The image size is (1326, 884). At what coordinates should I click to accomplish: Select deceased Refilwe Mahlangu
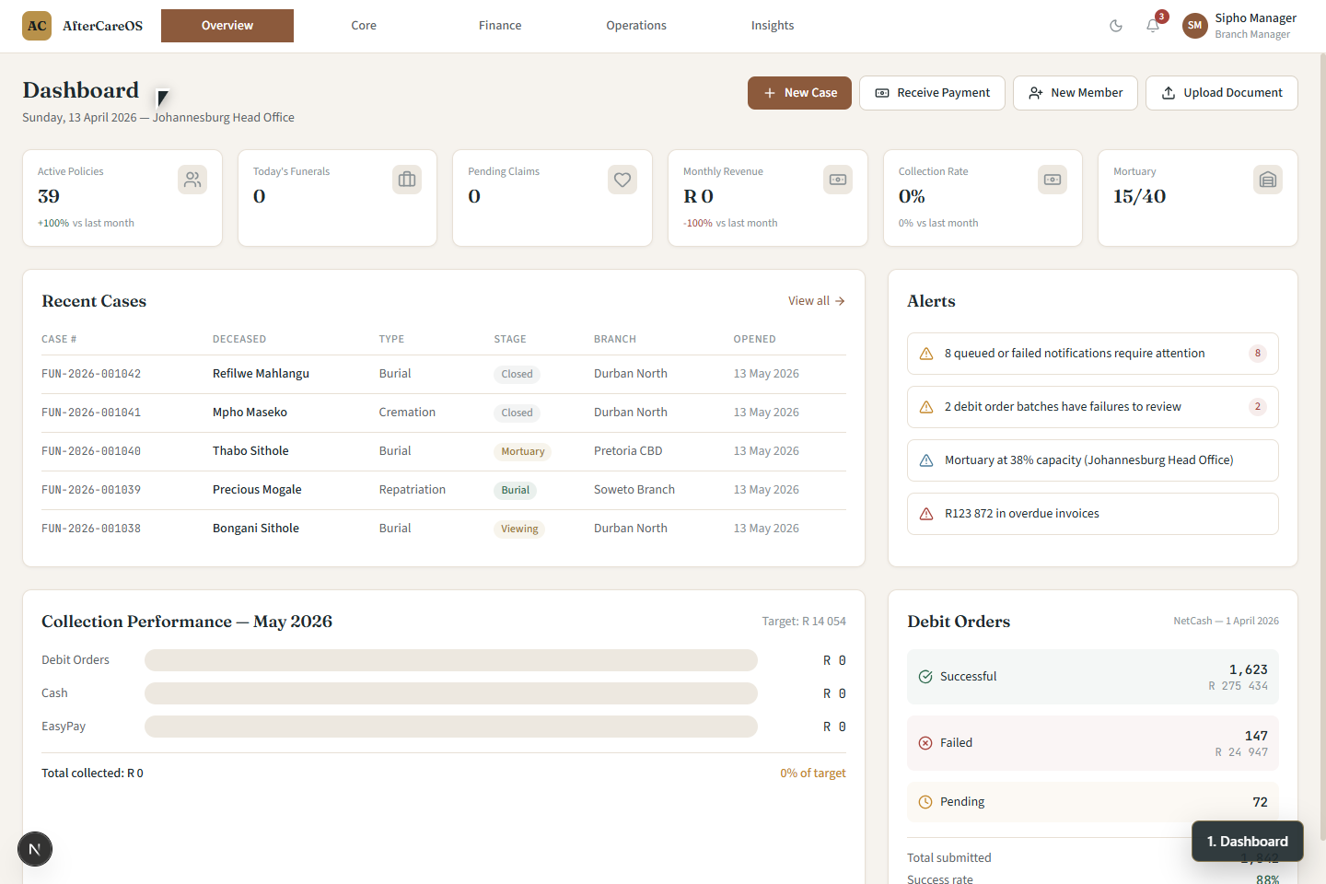[261, 374]
